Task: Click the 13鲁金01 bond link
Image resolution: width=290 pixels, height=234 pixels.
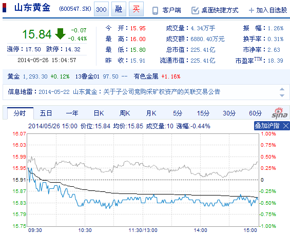Action: coord(87,76)
